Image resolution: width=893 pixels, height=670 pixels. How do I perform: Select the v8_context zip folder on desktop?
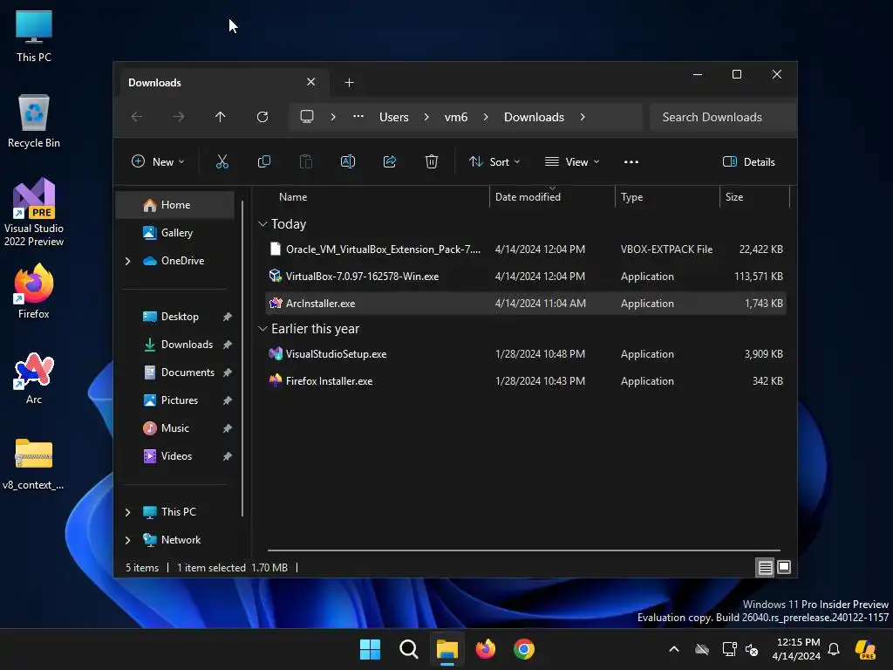34,464
